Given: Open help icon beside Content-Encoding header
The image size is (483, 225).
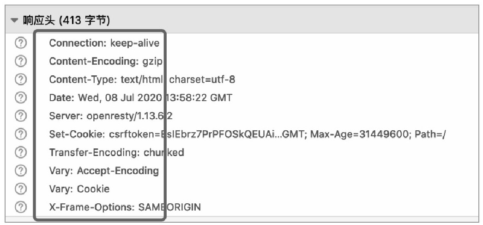Looking at the screenshot, I should pos(21,61).
